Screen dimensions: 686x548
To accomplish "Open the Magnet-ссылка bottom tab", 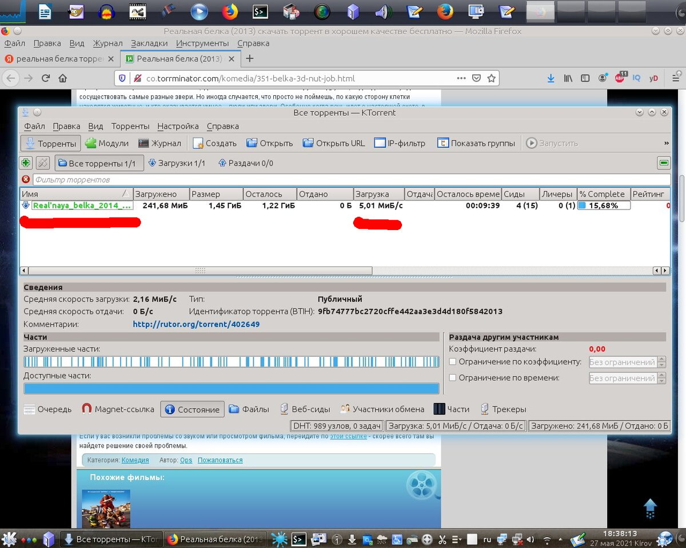I will click(118, 409).
